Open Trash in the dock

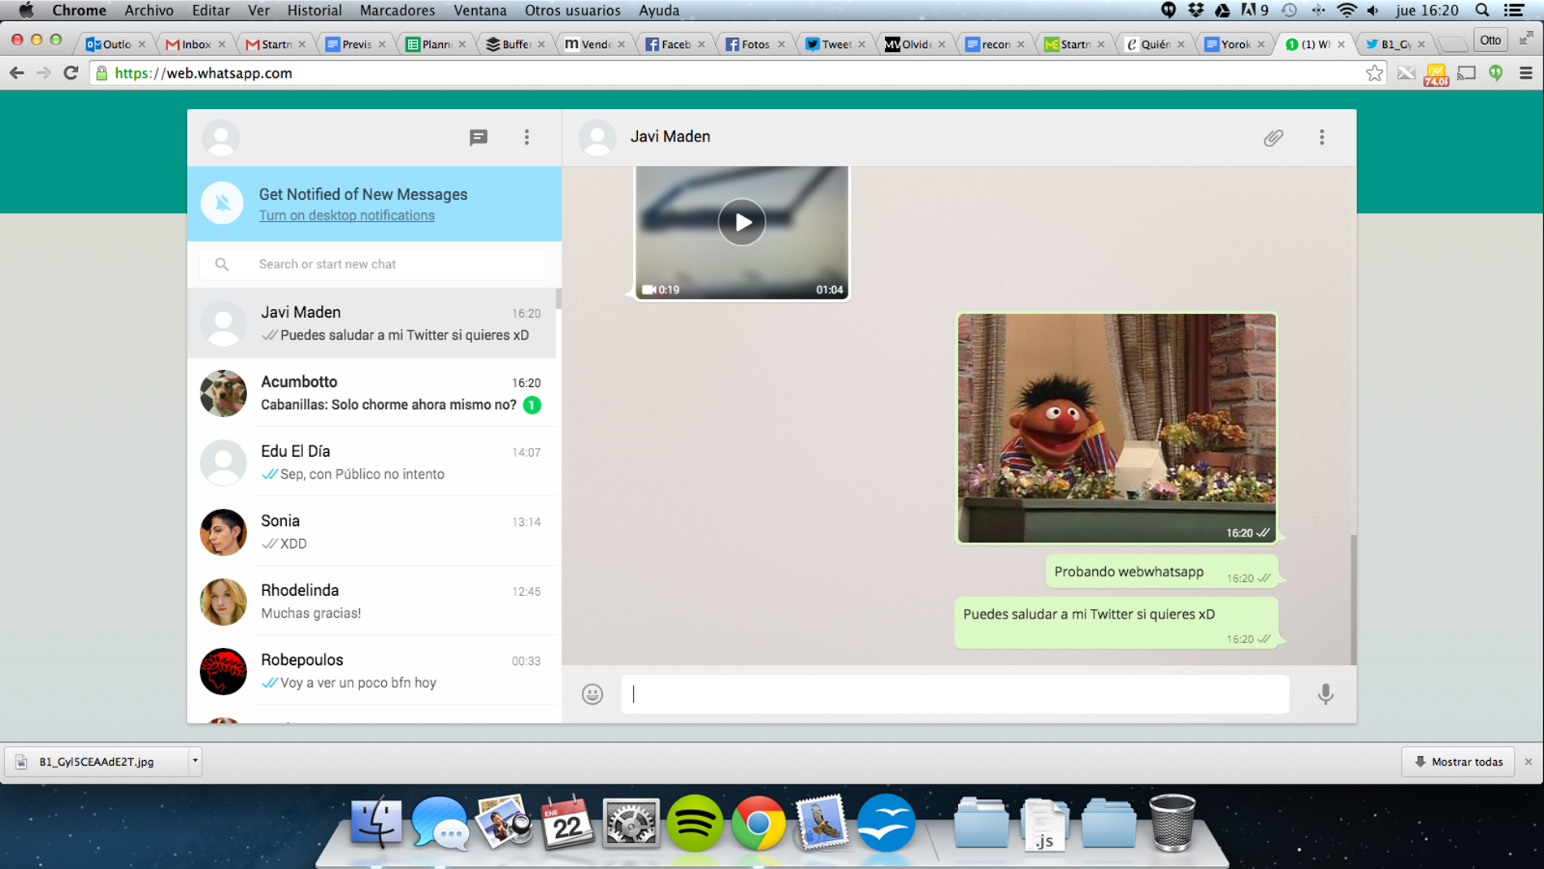[x=1172, y=823]
